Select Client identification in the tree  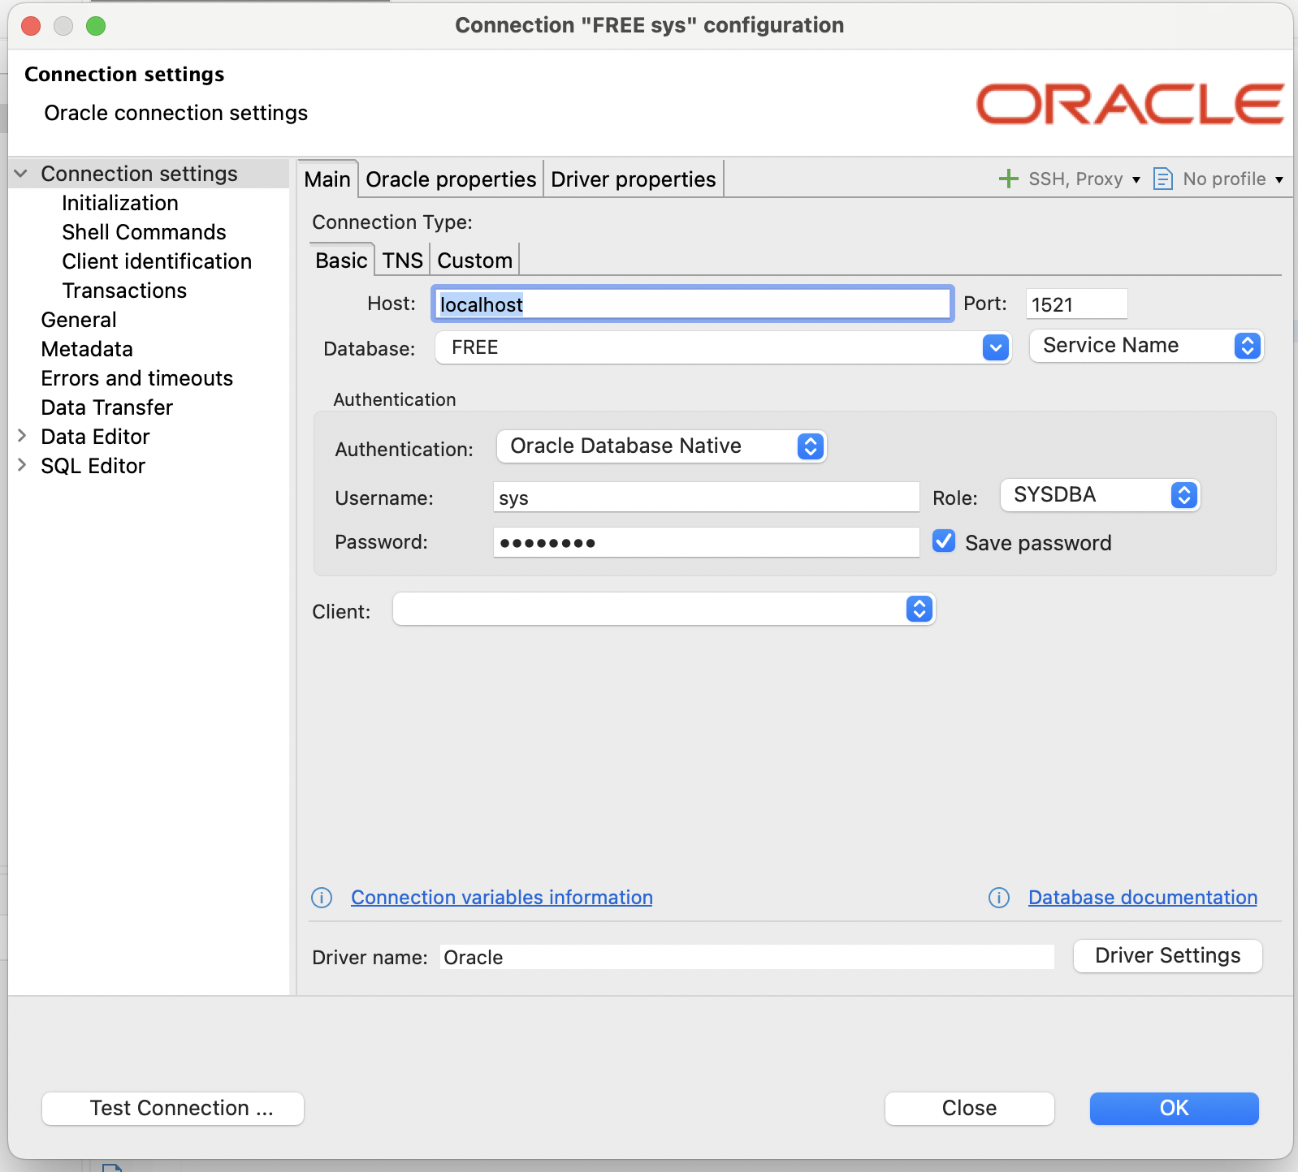pos(158,261)
